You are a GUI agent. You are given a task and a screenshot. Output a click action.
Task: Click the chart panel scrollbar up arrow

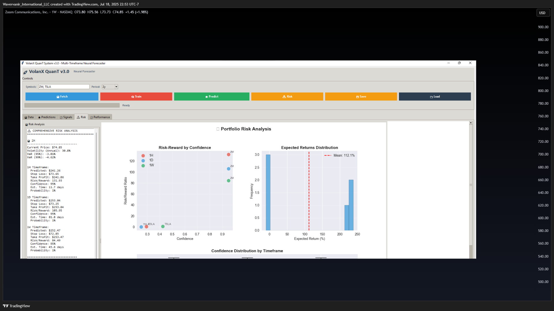[471, 123]
